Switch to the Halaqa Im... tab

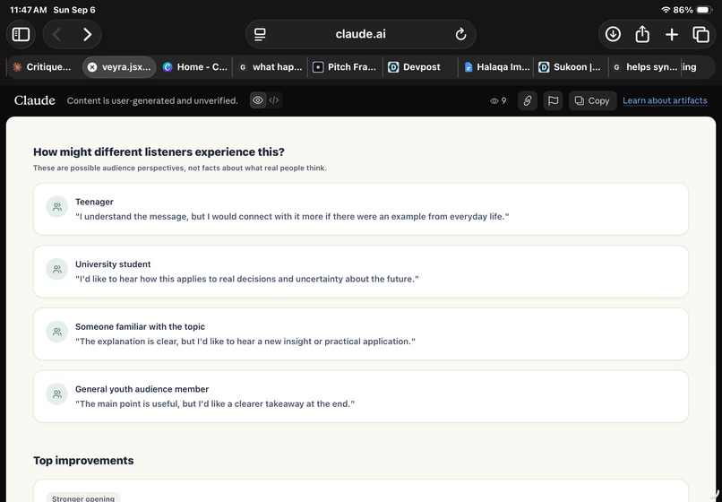coord(496,67)
